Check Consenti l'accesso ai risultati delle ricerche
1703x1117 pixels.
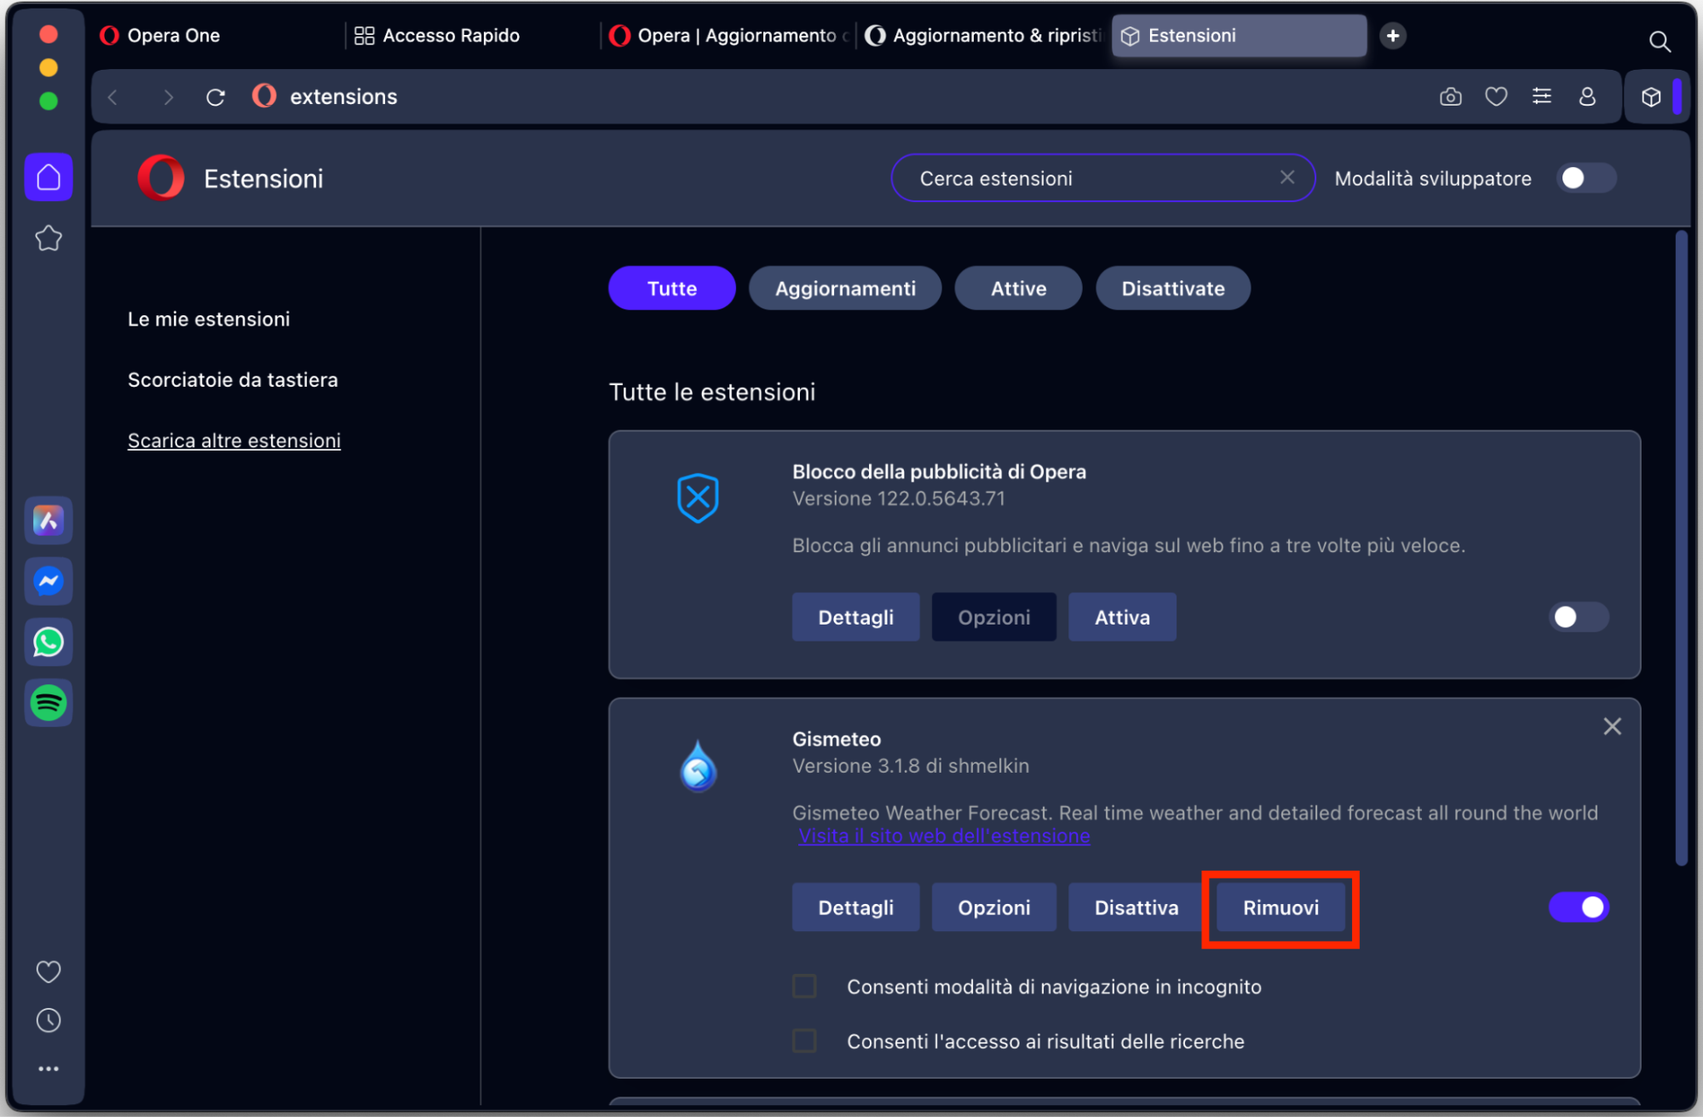(803, 1041)
